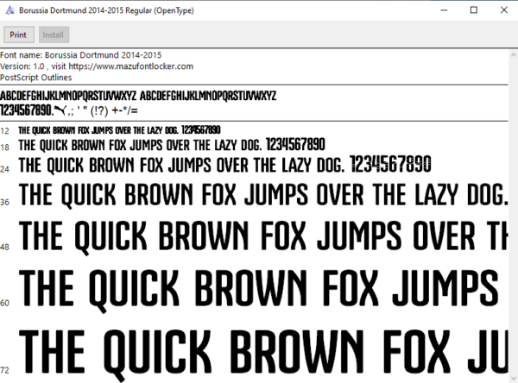Click the 'Font name: Borussia Dortmund 2014-2015' line
The height and width of the screenshot is (383, 518).
[81, 55]
